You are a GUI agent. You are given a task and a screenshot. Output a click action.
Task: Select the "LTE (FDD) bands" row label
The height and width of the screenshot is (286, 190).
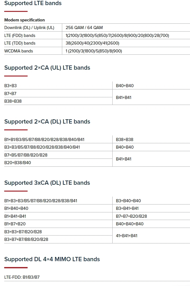click(x=20, y=36)
